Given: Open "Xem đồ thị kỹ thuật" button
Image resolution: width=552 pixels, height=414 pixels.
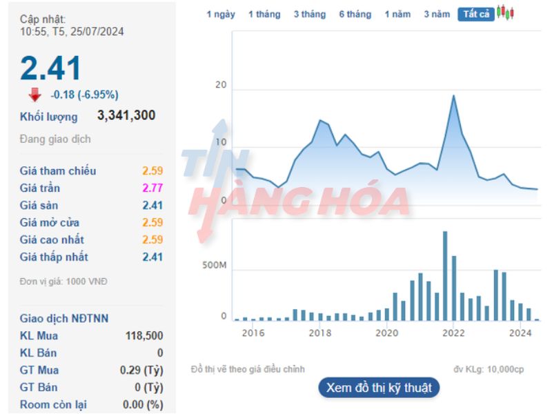Looking at the screenshot, I should (379, 388).
